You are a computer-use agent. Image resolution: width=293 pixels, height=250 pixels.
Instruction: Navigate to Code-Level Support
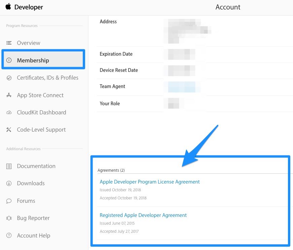click(x=41, y=130)
